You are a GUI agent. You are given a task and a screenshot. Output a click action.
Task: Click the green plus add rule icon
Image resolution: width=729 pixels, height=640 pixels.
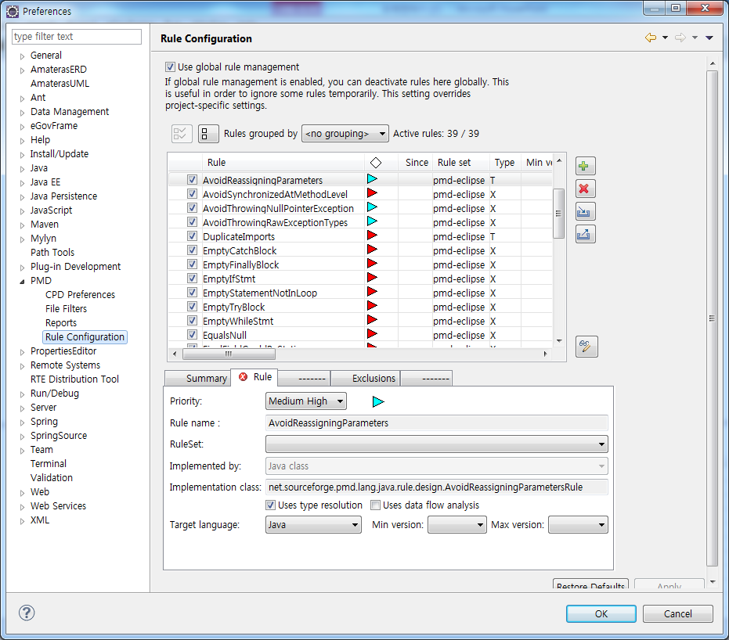585,166
